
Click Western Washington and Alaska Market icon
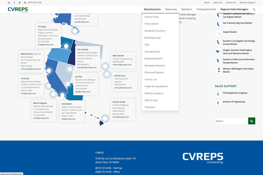[218, 70]
